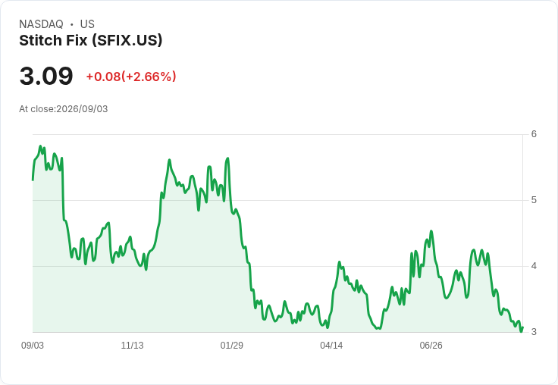
Task: Select the sharp price spike above 01/29
Action: pos(227,158)
